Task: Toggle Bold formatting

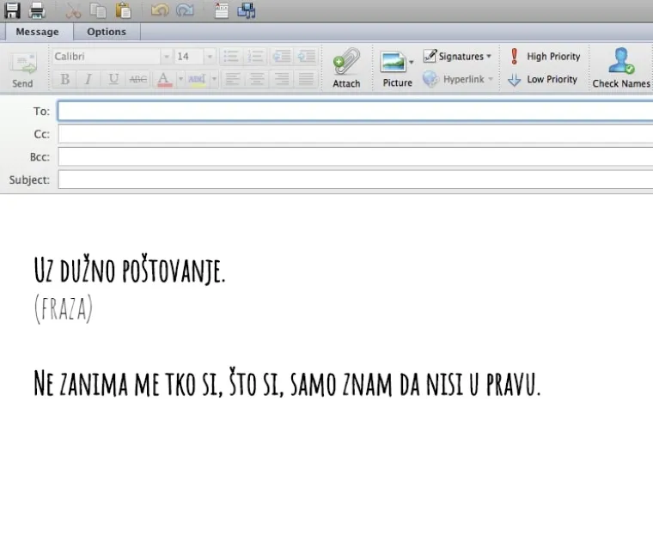Action: (65, 79)
